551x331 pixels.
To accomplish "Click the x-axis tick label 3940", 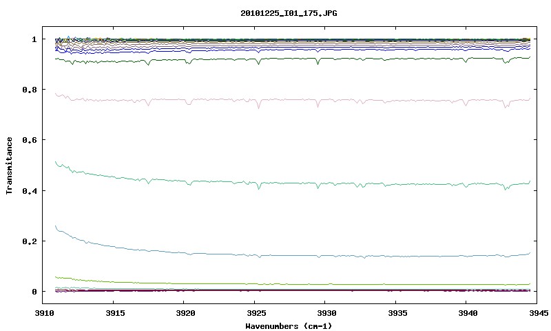I will (x=468, y=313).
